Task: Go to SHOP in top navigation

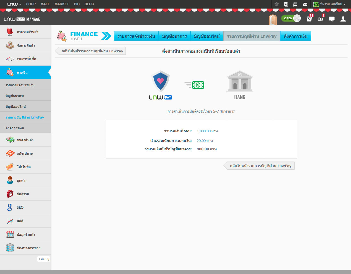Action: [31, 4]
